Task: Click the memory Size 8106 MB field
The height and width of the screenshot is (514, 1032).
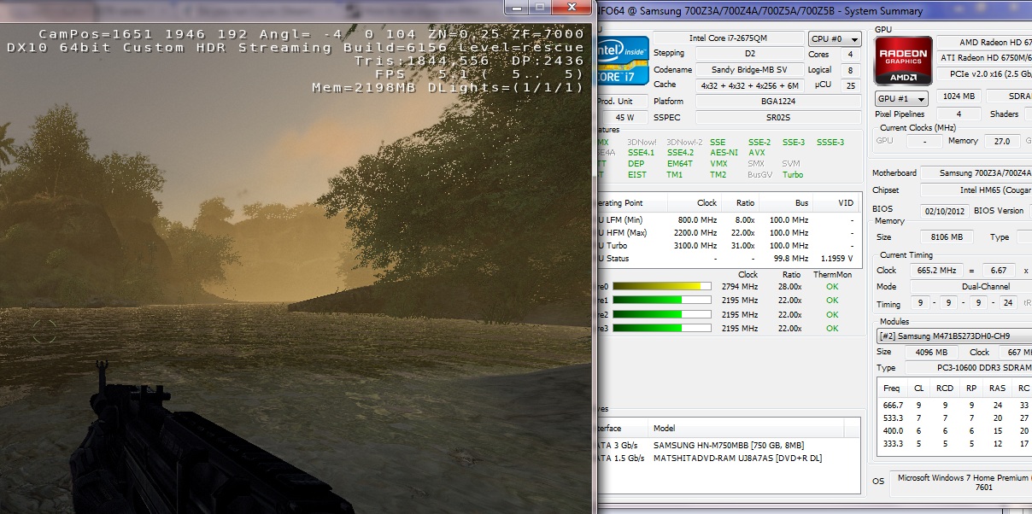Action: (945, 237)
